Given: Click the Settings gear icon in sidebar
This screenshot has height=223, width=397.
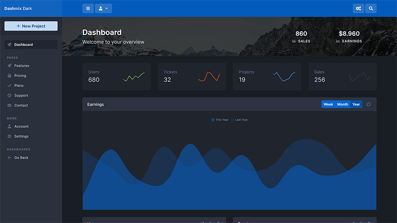Looking at the screenshot, I should pyautogui.click(x=9, y=136).
